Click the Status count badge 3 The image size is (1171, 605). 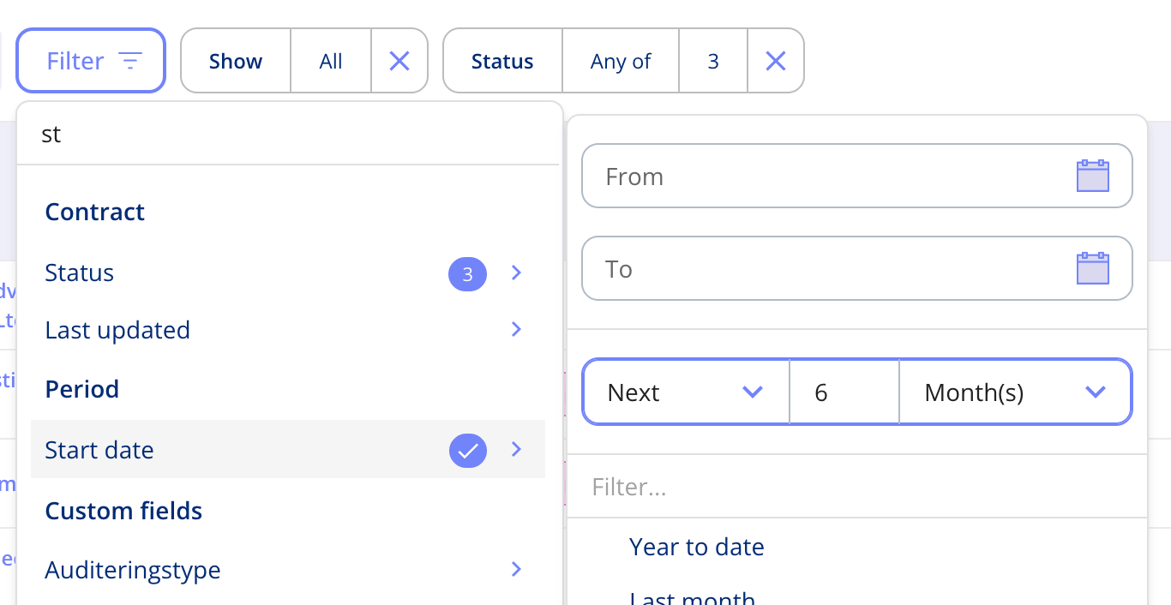[467, 274]
